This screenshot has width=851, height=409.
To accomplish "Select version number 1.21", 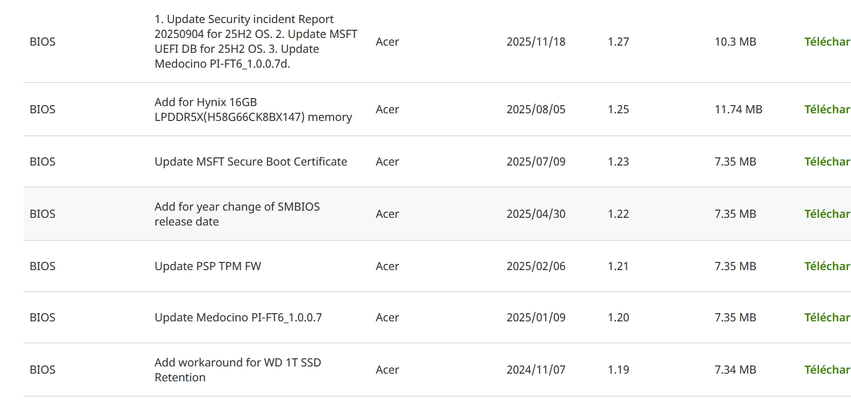I will tap(618, 267).
